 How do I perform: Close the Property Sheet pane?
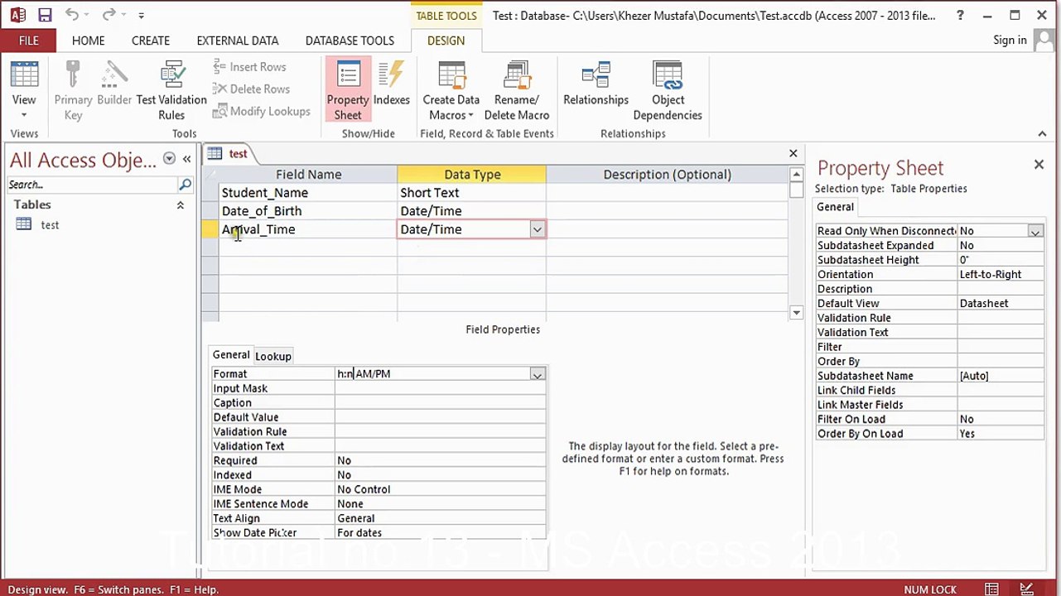[1039, 165]
